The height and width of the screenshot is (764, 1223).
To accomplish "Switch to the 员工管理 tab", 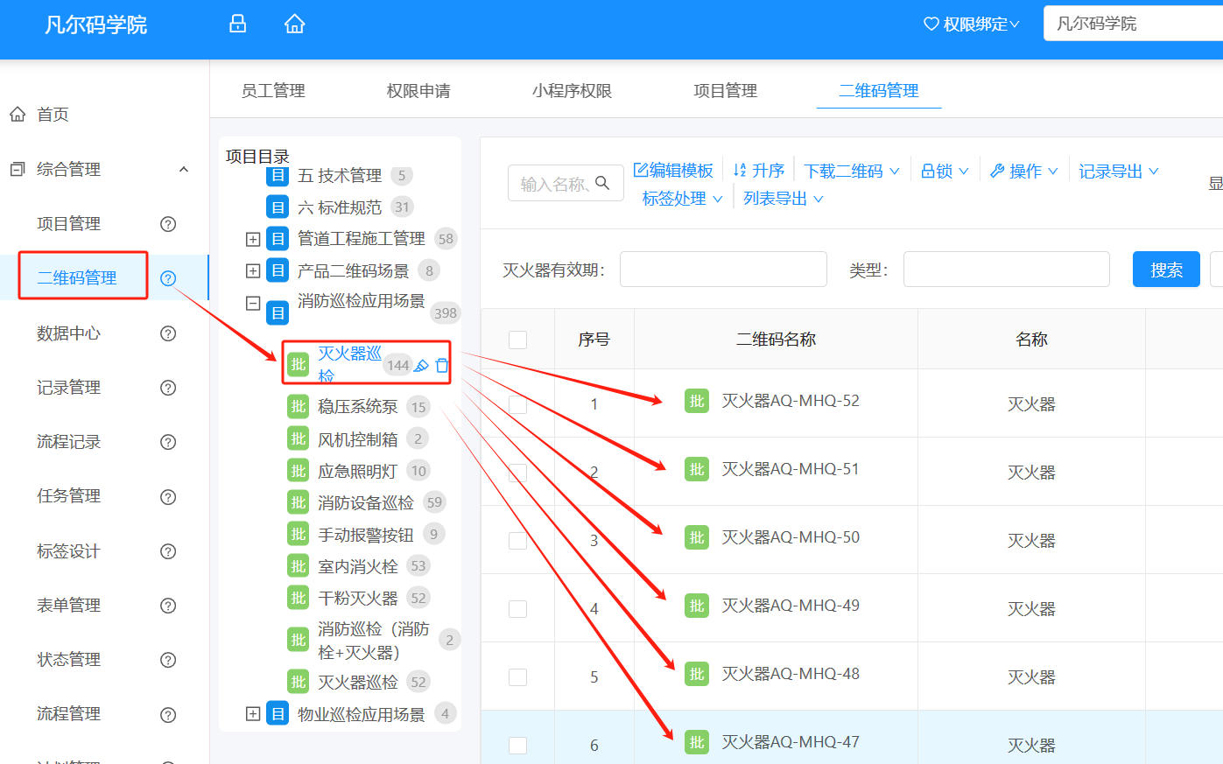I will [272, 89].
